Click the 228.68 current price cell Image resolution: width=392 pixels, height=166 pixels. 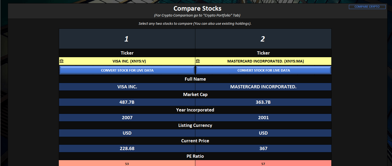click(127, 148)
